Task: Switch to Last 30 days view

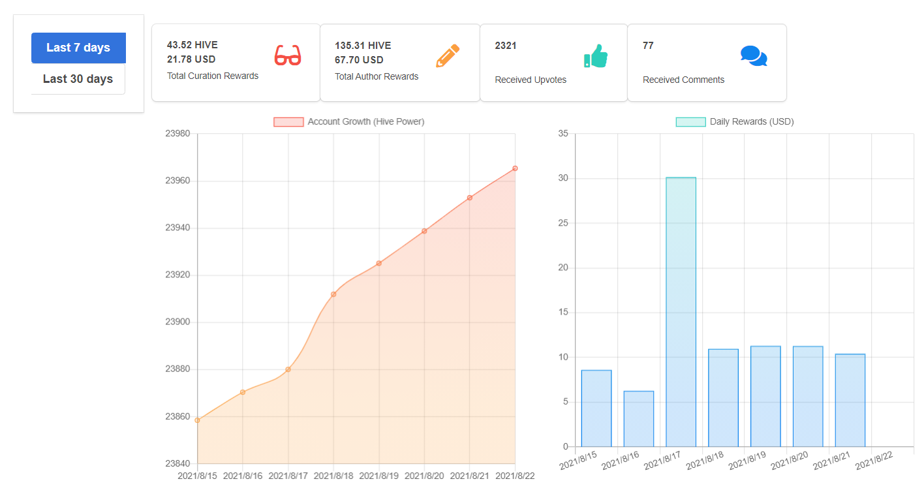Action: (x=78, y=79)
